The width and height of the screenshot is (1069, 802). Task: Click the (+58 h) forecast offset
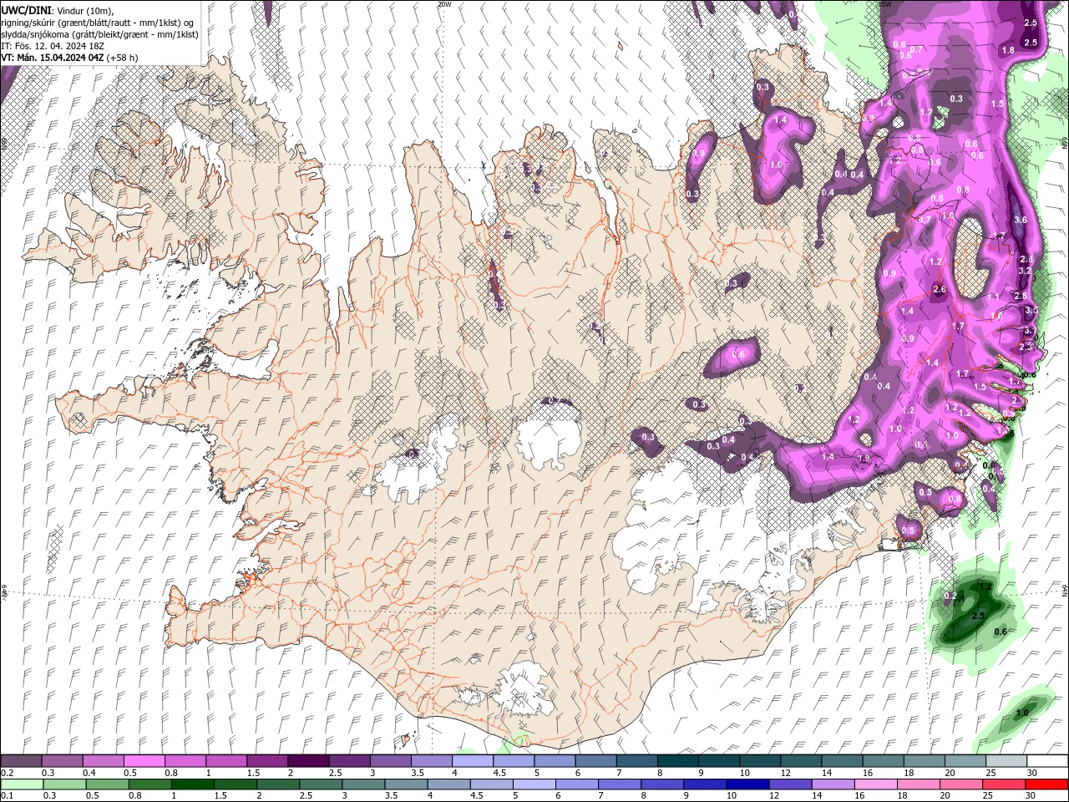click(122, 57)
